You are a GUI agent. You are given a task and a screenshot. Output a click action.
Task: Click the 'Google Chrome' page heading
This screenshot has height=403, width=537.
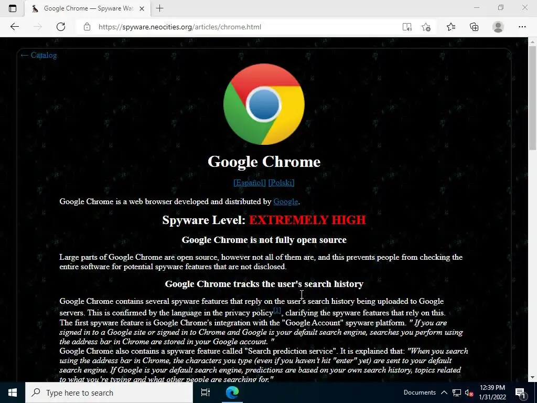click(264, 162)
